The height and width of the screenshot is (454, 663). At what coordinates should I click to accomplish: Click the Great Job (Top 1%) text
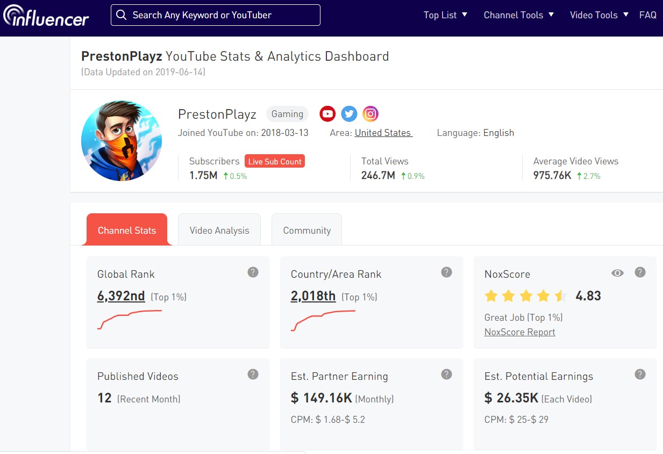524,318
